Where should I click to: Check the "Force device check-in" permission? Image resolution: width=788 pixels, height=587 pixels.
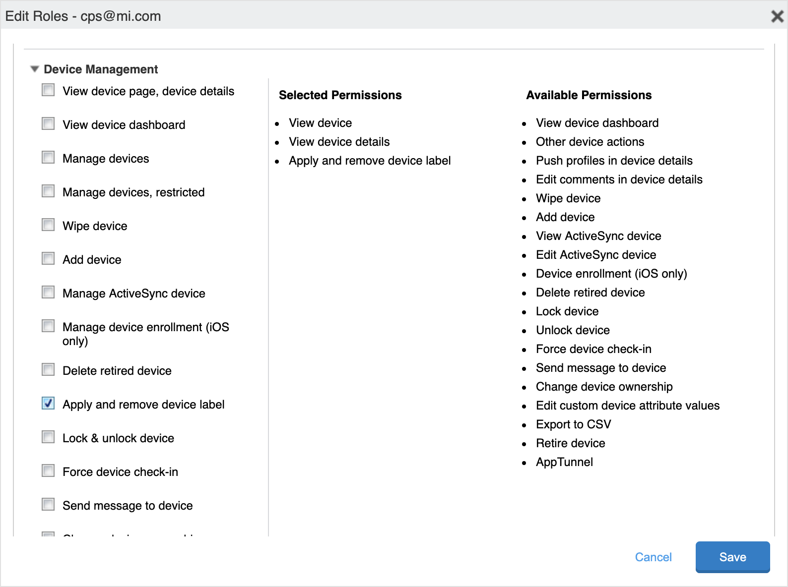48,470
